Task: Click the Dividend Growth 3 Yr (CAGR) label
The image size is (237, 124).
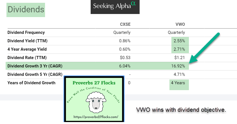Action: (x=35, y=66)
